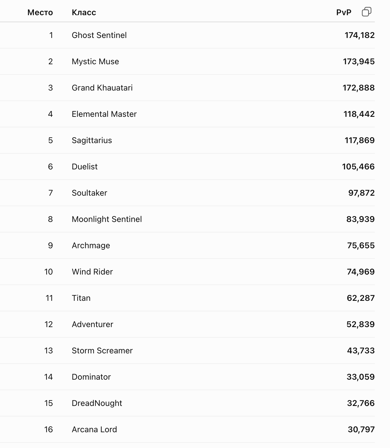Select the Mystic Muse class entry
This screenshot has width=390, height=448.
click(x=95, y=61)
